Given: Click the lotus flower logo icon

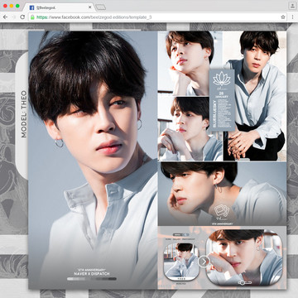Looking at the screenshot, I should [222, 79].
